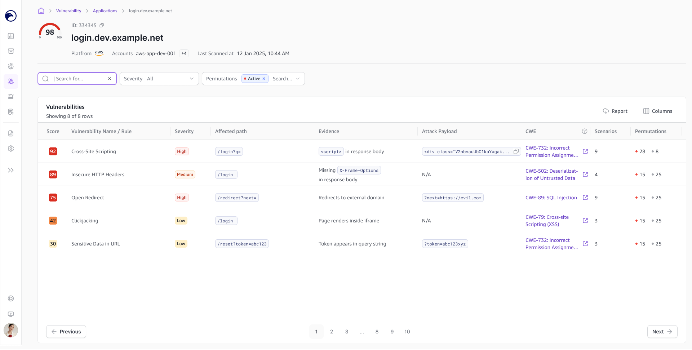
Task: Click the /reset?token=abc123 path
Action: click(242, 244)
